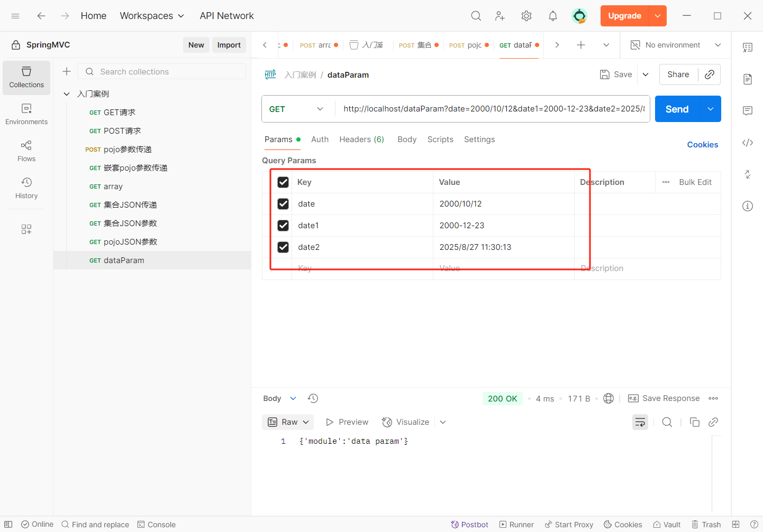Click the Share button
This screenshot has height=532, width=763.
678,74
